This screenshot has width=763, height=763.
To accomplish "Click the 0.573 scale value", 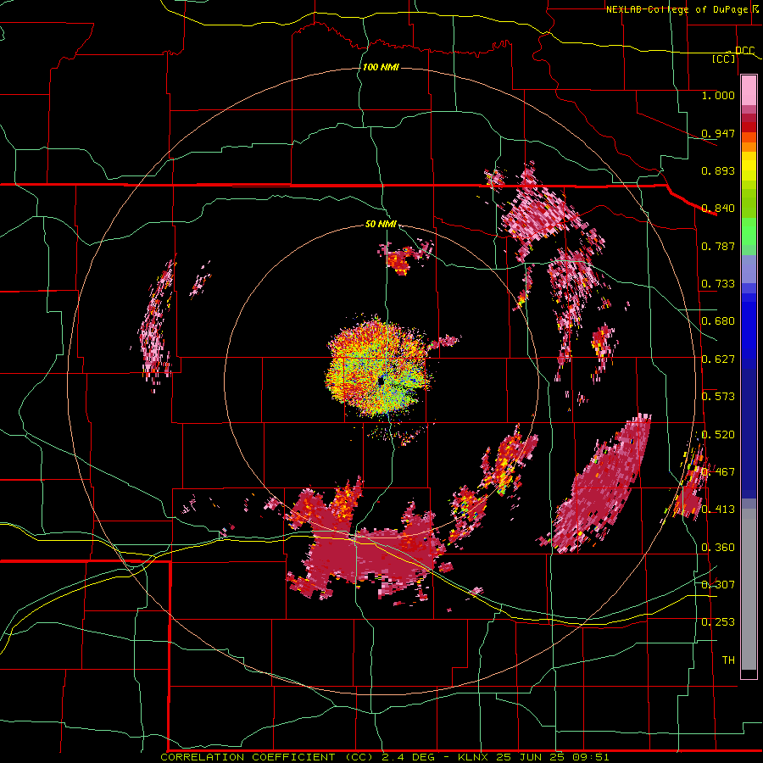I will click(718, 397).
